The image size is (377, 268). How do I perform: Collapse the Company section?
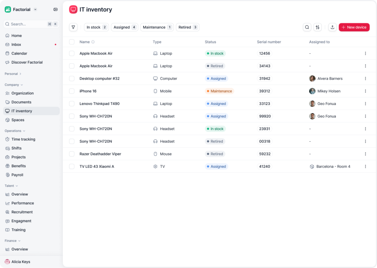point(14,85)
